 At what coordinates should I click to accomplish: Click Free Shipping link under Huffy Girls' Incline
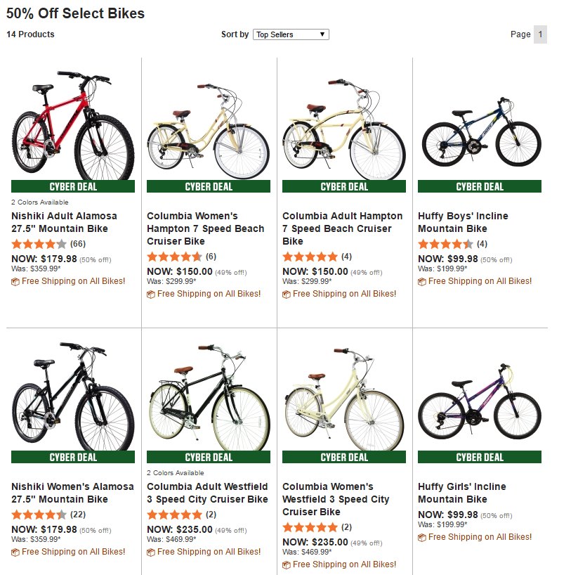(480, 537)
